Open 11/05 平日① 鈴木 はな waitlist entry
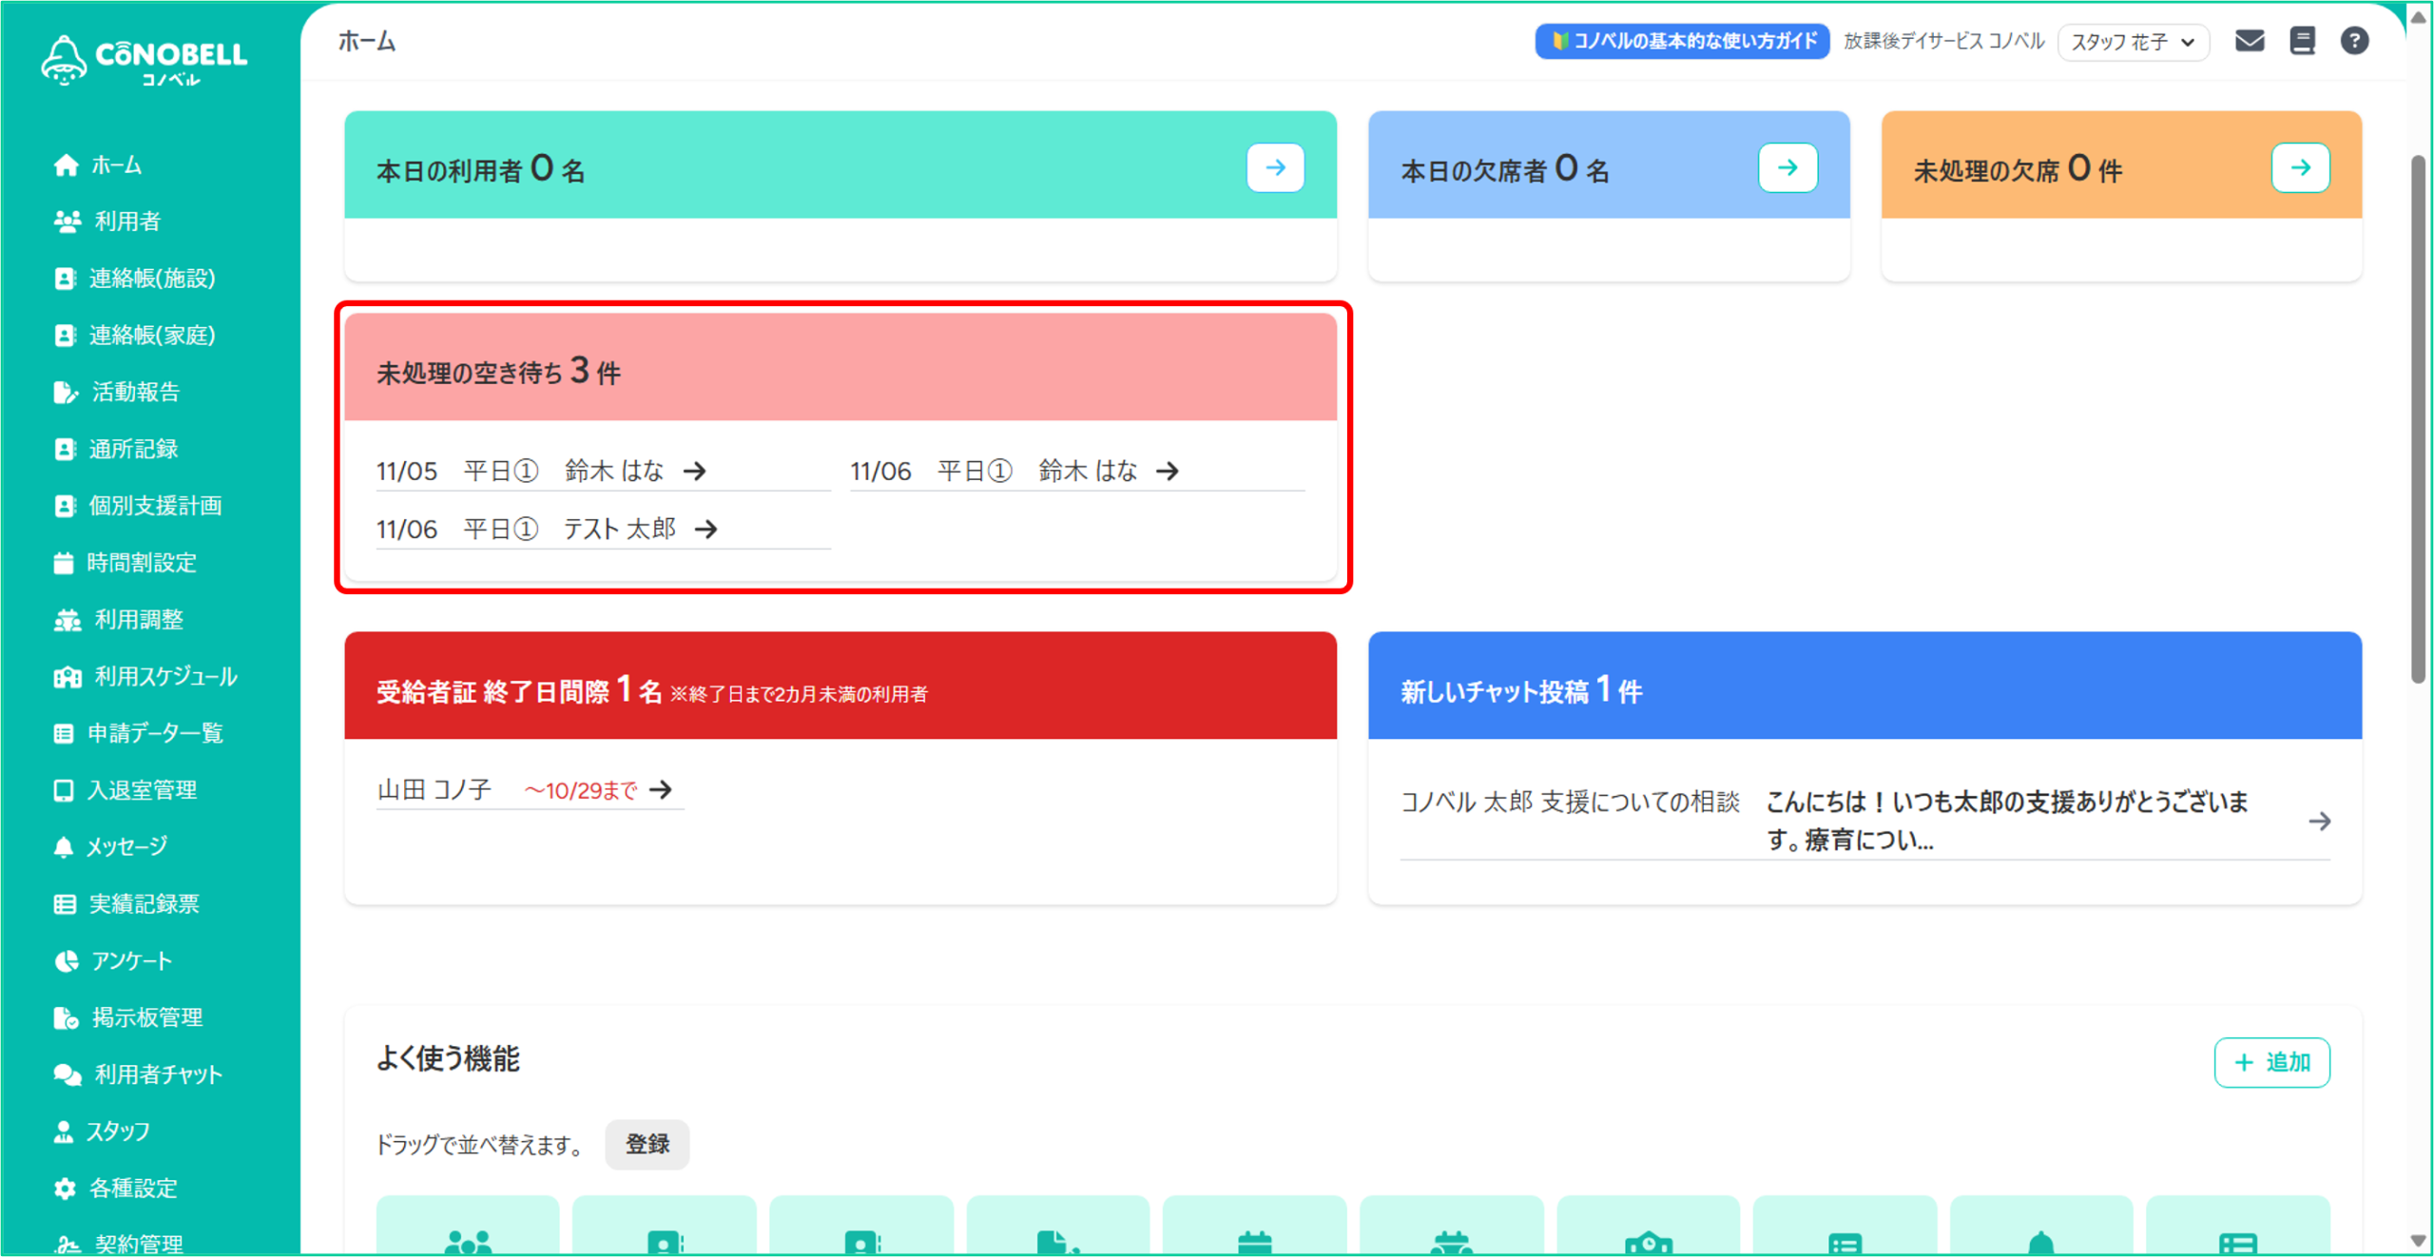The width and height of the screenshot is (2434, 1257). coord(542,472)
